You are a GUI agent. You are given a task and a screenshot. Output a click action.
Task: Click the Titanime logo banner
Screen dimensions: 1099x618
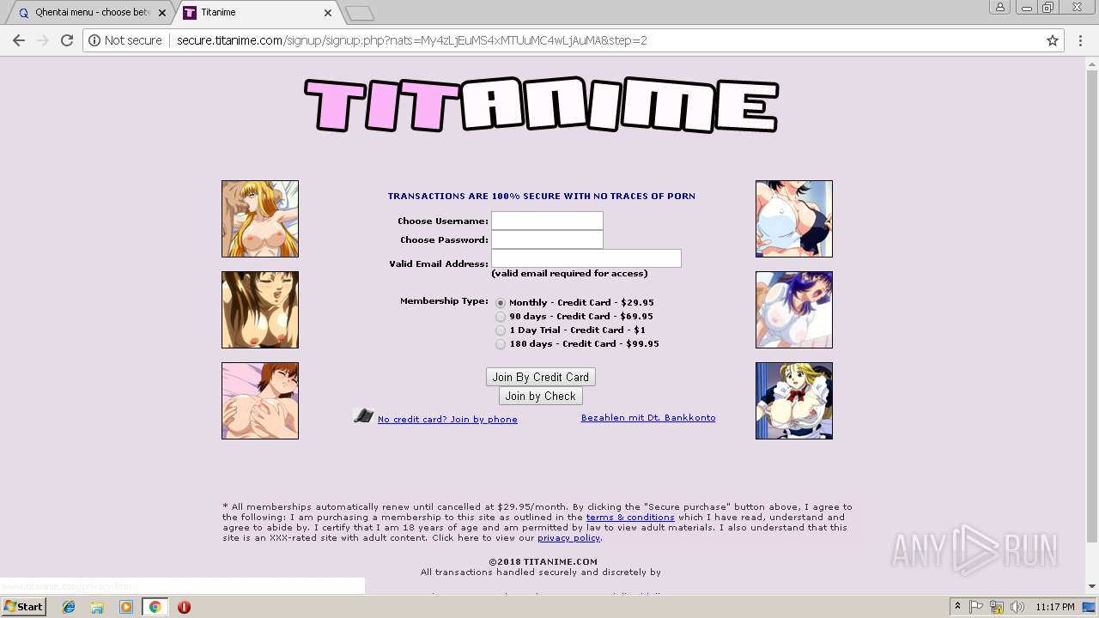[x=542, y=105]
